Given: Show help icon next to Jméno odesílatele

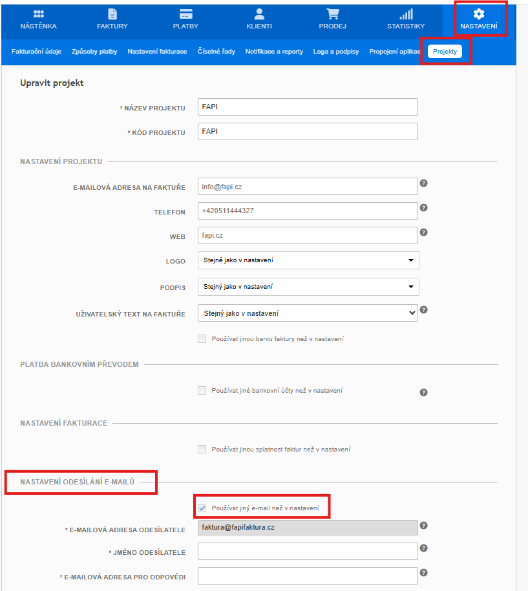Looking at the screenshot, I should click(x=423, y=548).
